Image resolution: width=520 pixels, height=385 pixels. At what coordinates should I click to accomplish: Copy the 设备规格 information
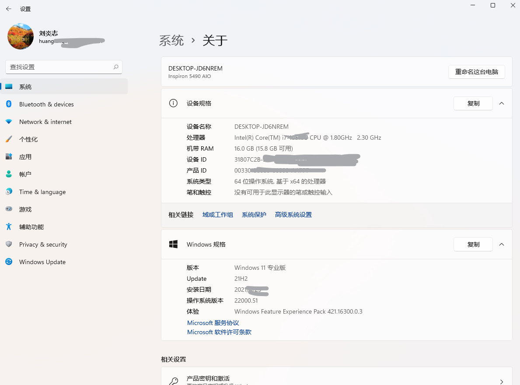click(x=473, y=103)
